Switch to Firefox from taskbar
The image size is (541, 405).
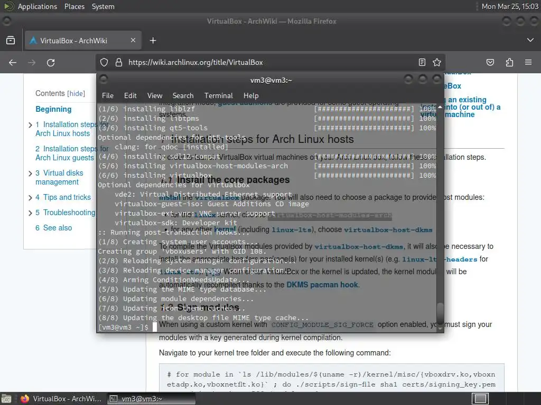pos(62,399)
